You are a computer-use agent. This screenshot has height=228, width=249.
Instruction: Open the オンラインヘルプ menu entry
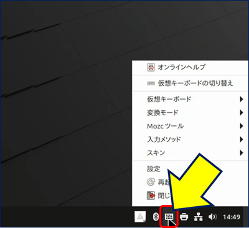190,67
